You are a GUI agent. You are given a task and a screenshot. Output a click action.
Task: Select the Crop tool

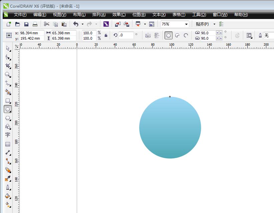click(x=8, y=66)
